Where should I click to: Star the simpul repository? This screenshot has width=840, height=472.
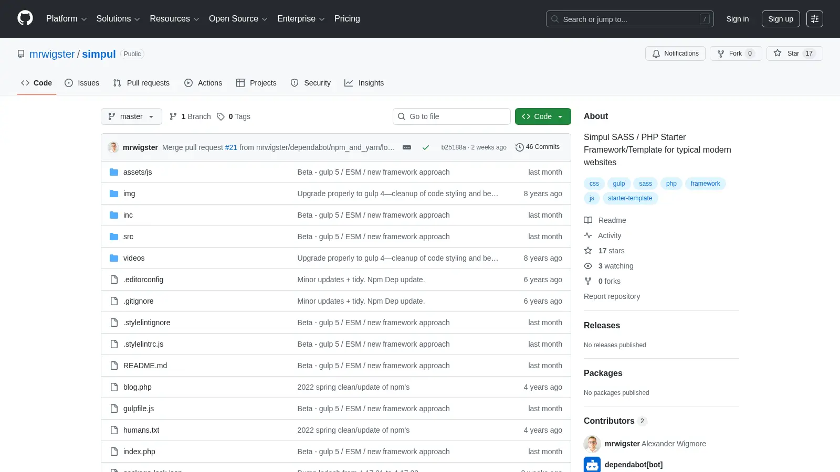pyautogui.click(x=794, y=53)
